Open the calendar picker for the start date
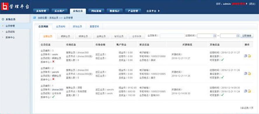This screenshot has width=259, height=114. click(x=215, y=36)
